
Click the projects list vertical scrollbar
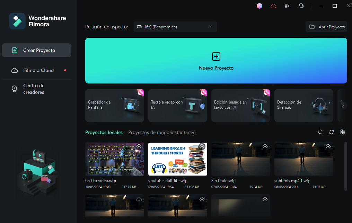[x=345, y=166]
